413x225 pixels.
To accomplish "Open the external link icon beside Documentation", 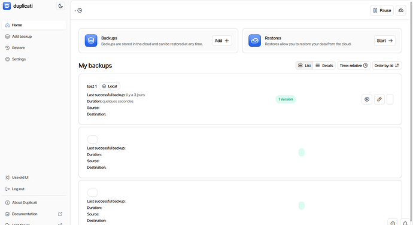I will click(x=60, y=214).
